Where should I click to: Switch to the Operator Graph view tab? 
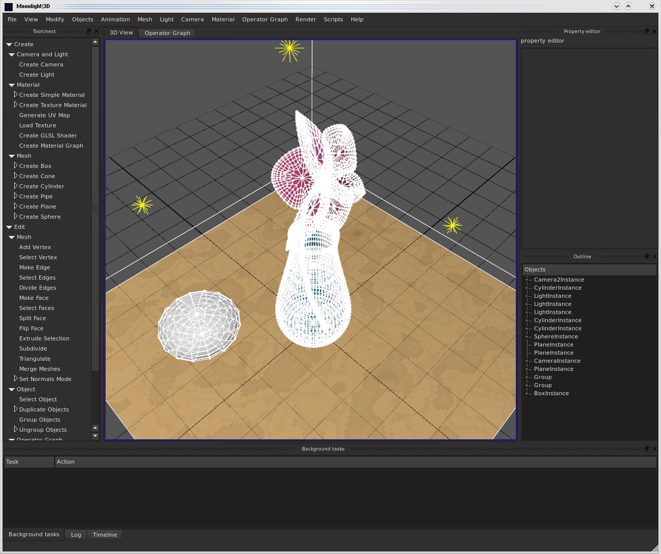(167, 33)
